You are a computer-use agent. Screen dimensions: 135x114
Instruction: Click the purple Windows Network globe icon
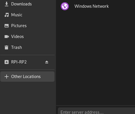pyautogui.click(x=65, y=6)
